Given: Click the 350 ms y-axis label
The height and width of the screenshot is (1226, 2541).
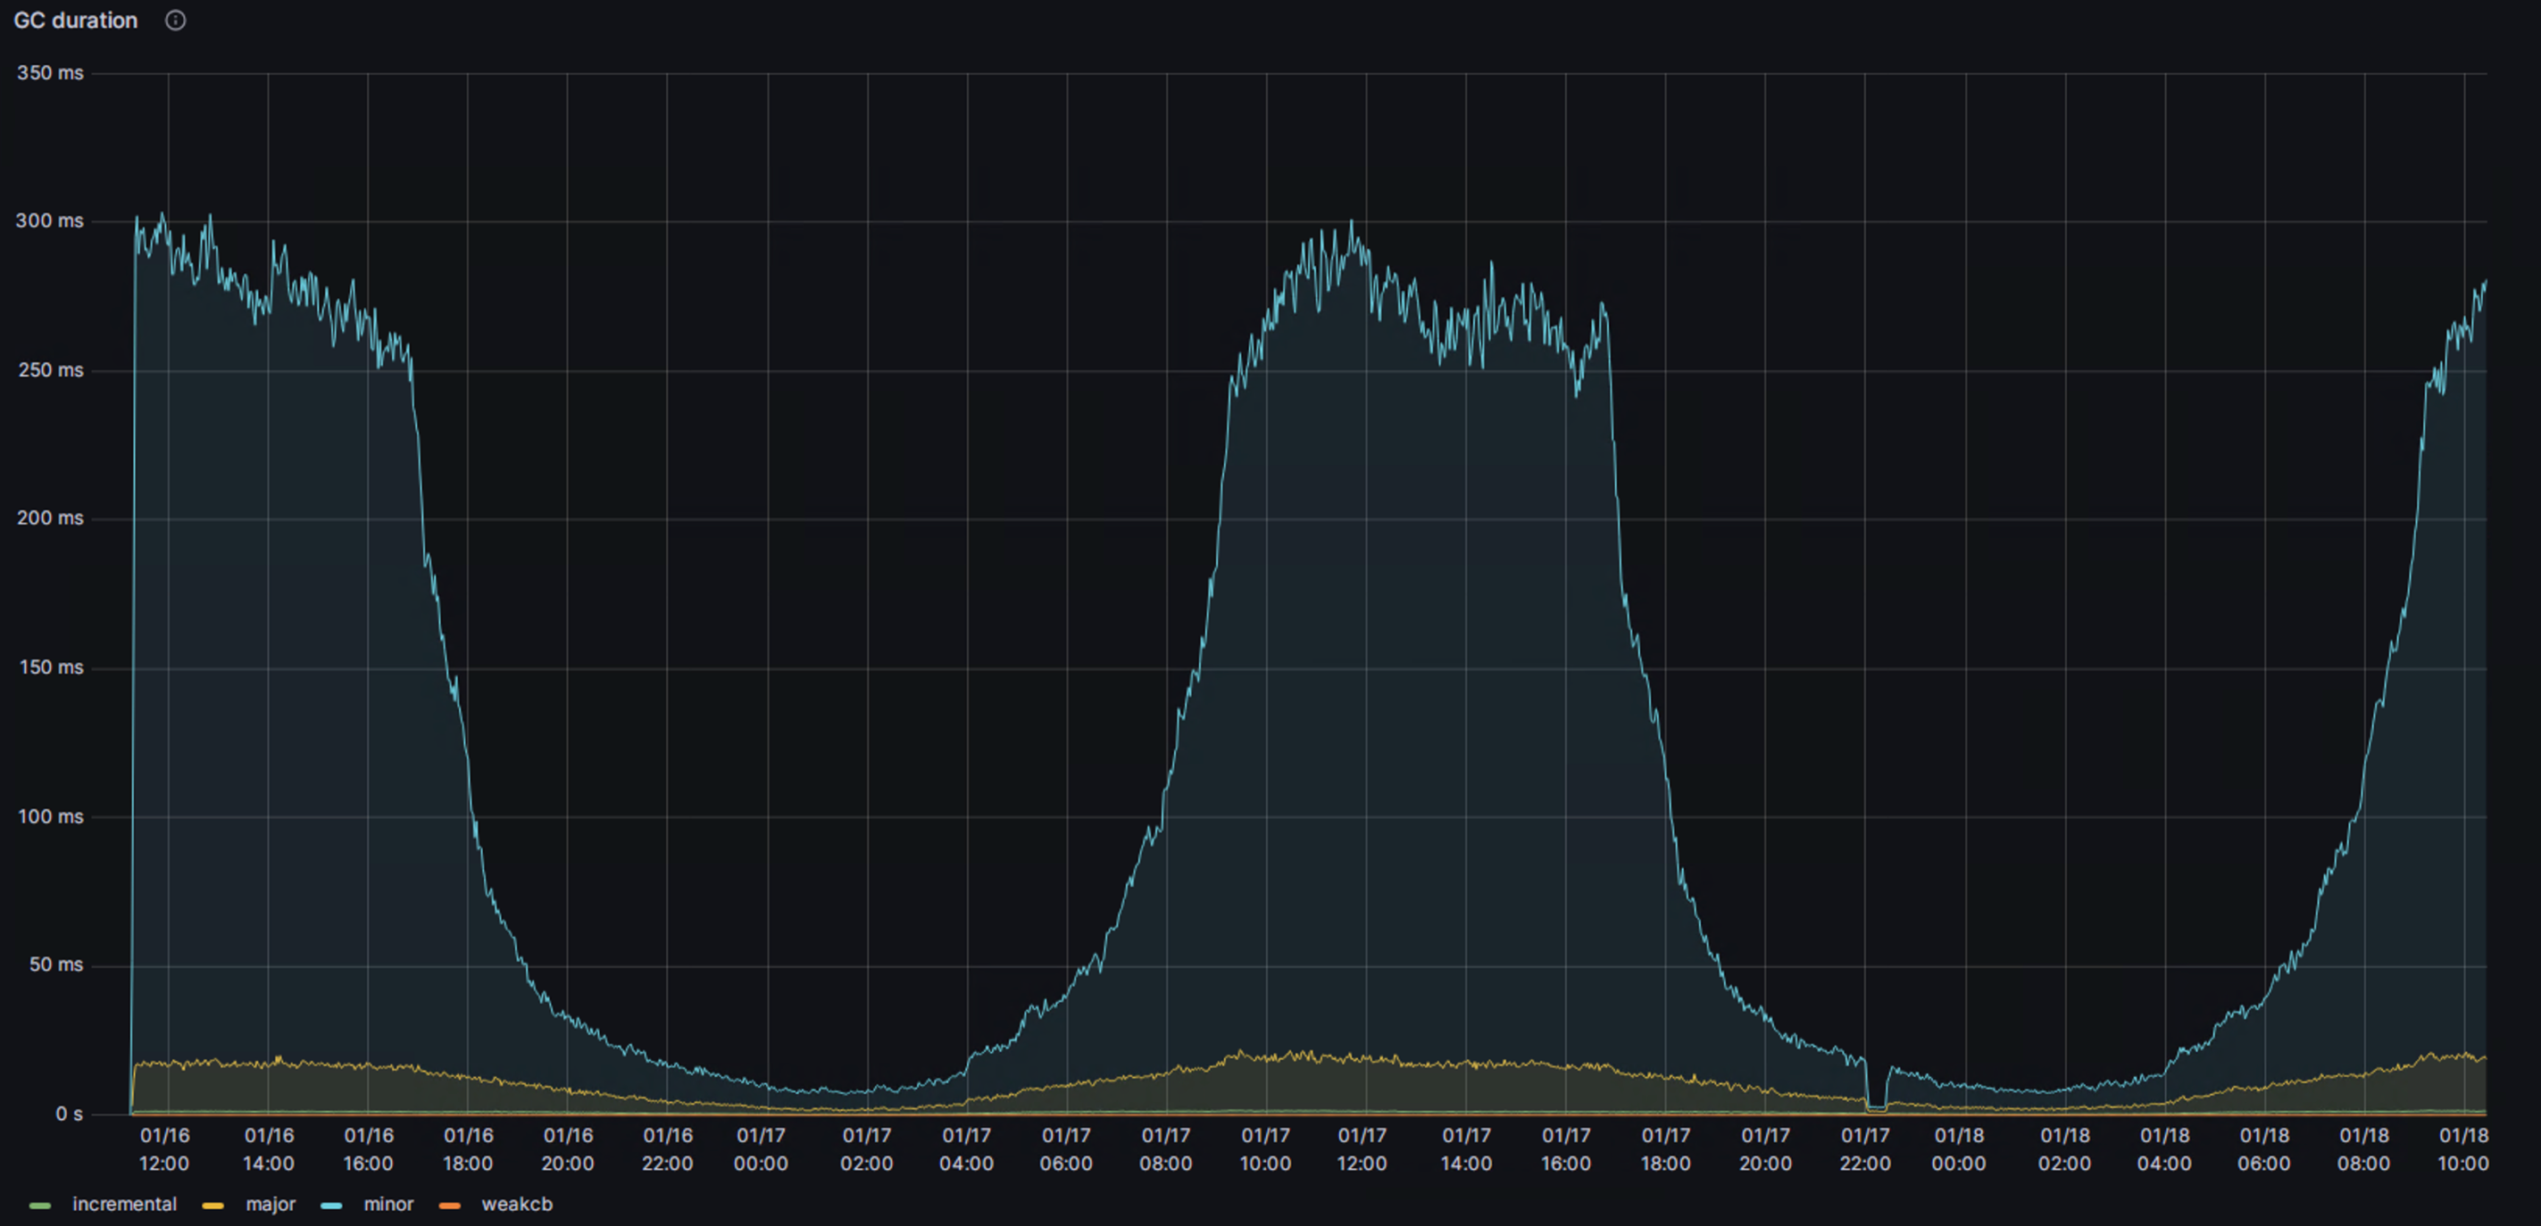Looking at the screenshot, I should tap(50, 73).
